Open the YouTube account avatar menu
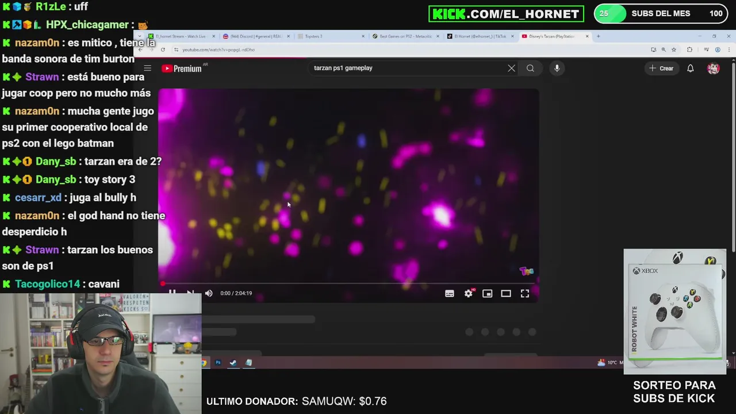 [x=713, y=68]
